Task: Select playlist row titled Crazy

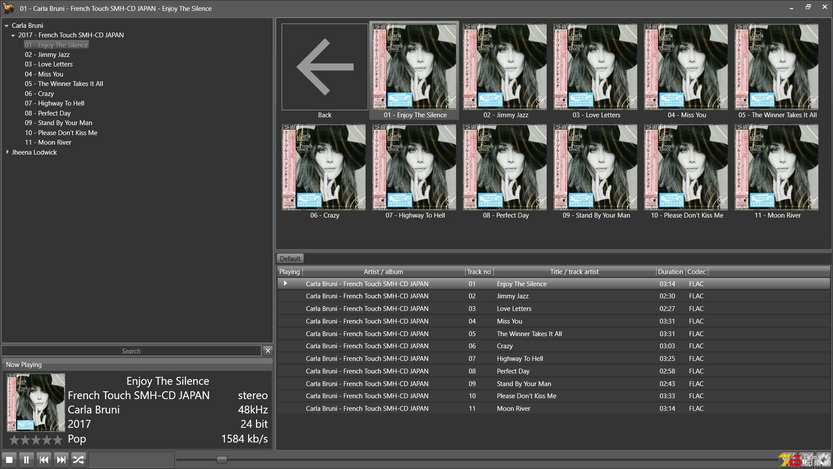Action: point(553,346)
